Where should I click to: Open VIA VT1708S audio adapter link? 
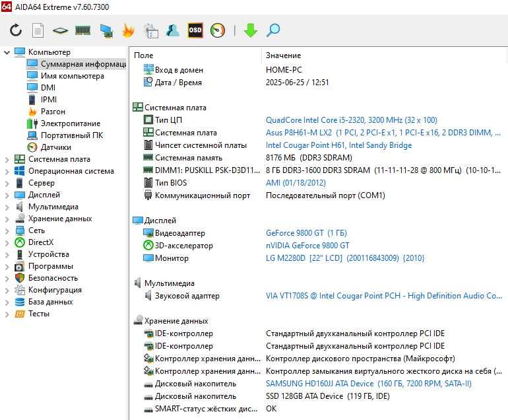[x=383, y=296]
